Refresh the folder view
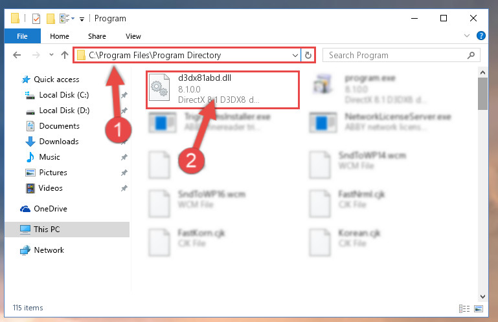The height and width of the screenshot is (322, 498). 308,56
